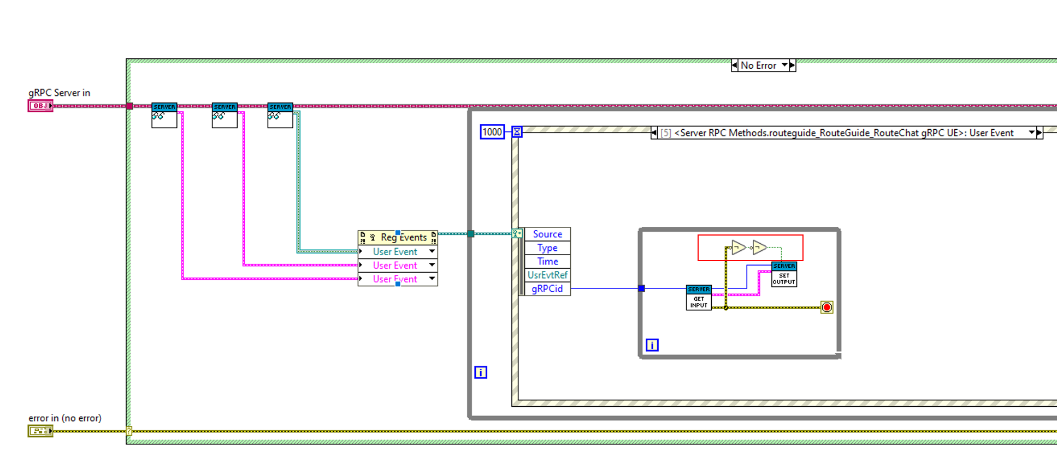1057x464 pixels.
Task: Click the 1000 timeout constant
Action: tap(492, 132)
